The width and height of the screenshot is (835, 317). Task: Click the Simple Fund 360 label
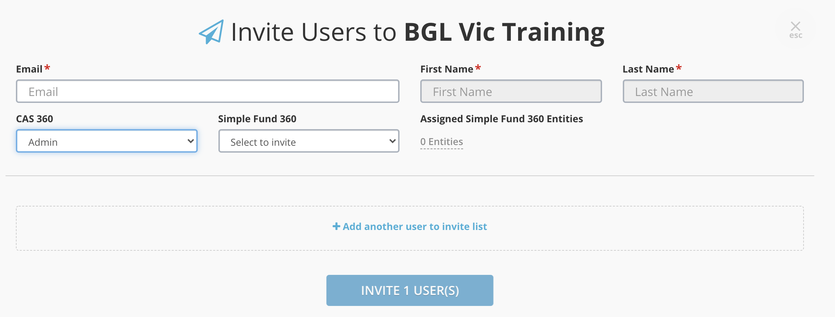pos(257,119)
